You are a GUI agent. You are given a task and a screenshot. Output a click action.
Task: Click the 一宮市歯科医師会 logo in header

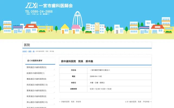coord(49,5)
